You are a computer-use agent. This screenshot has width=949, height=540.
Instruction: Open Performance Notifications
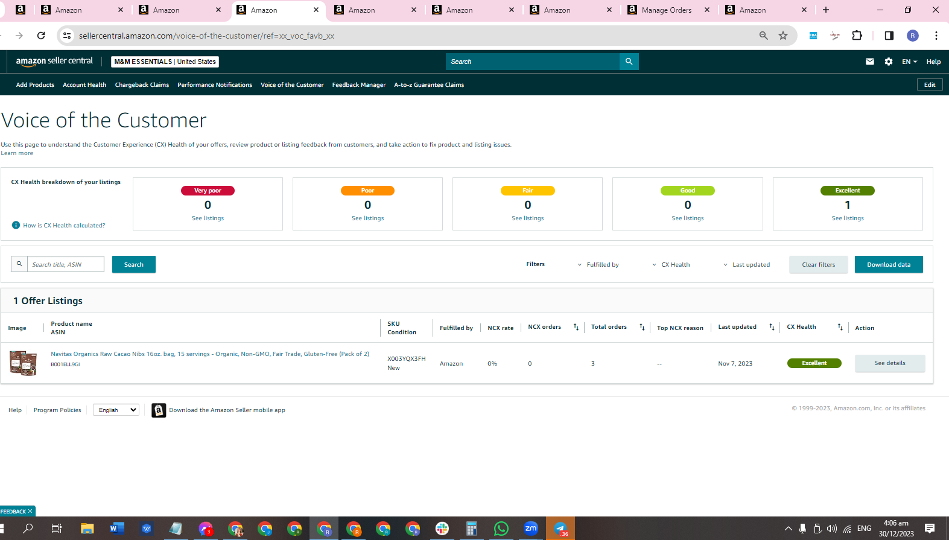[x=215, y=85]
